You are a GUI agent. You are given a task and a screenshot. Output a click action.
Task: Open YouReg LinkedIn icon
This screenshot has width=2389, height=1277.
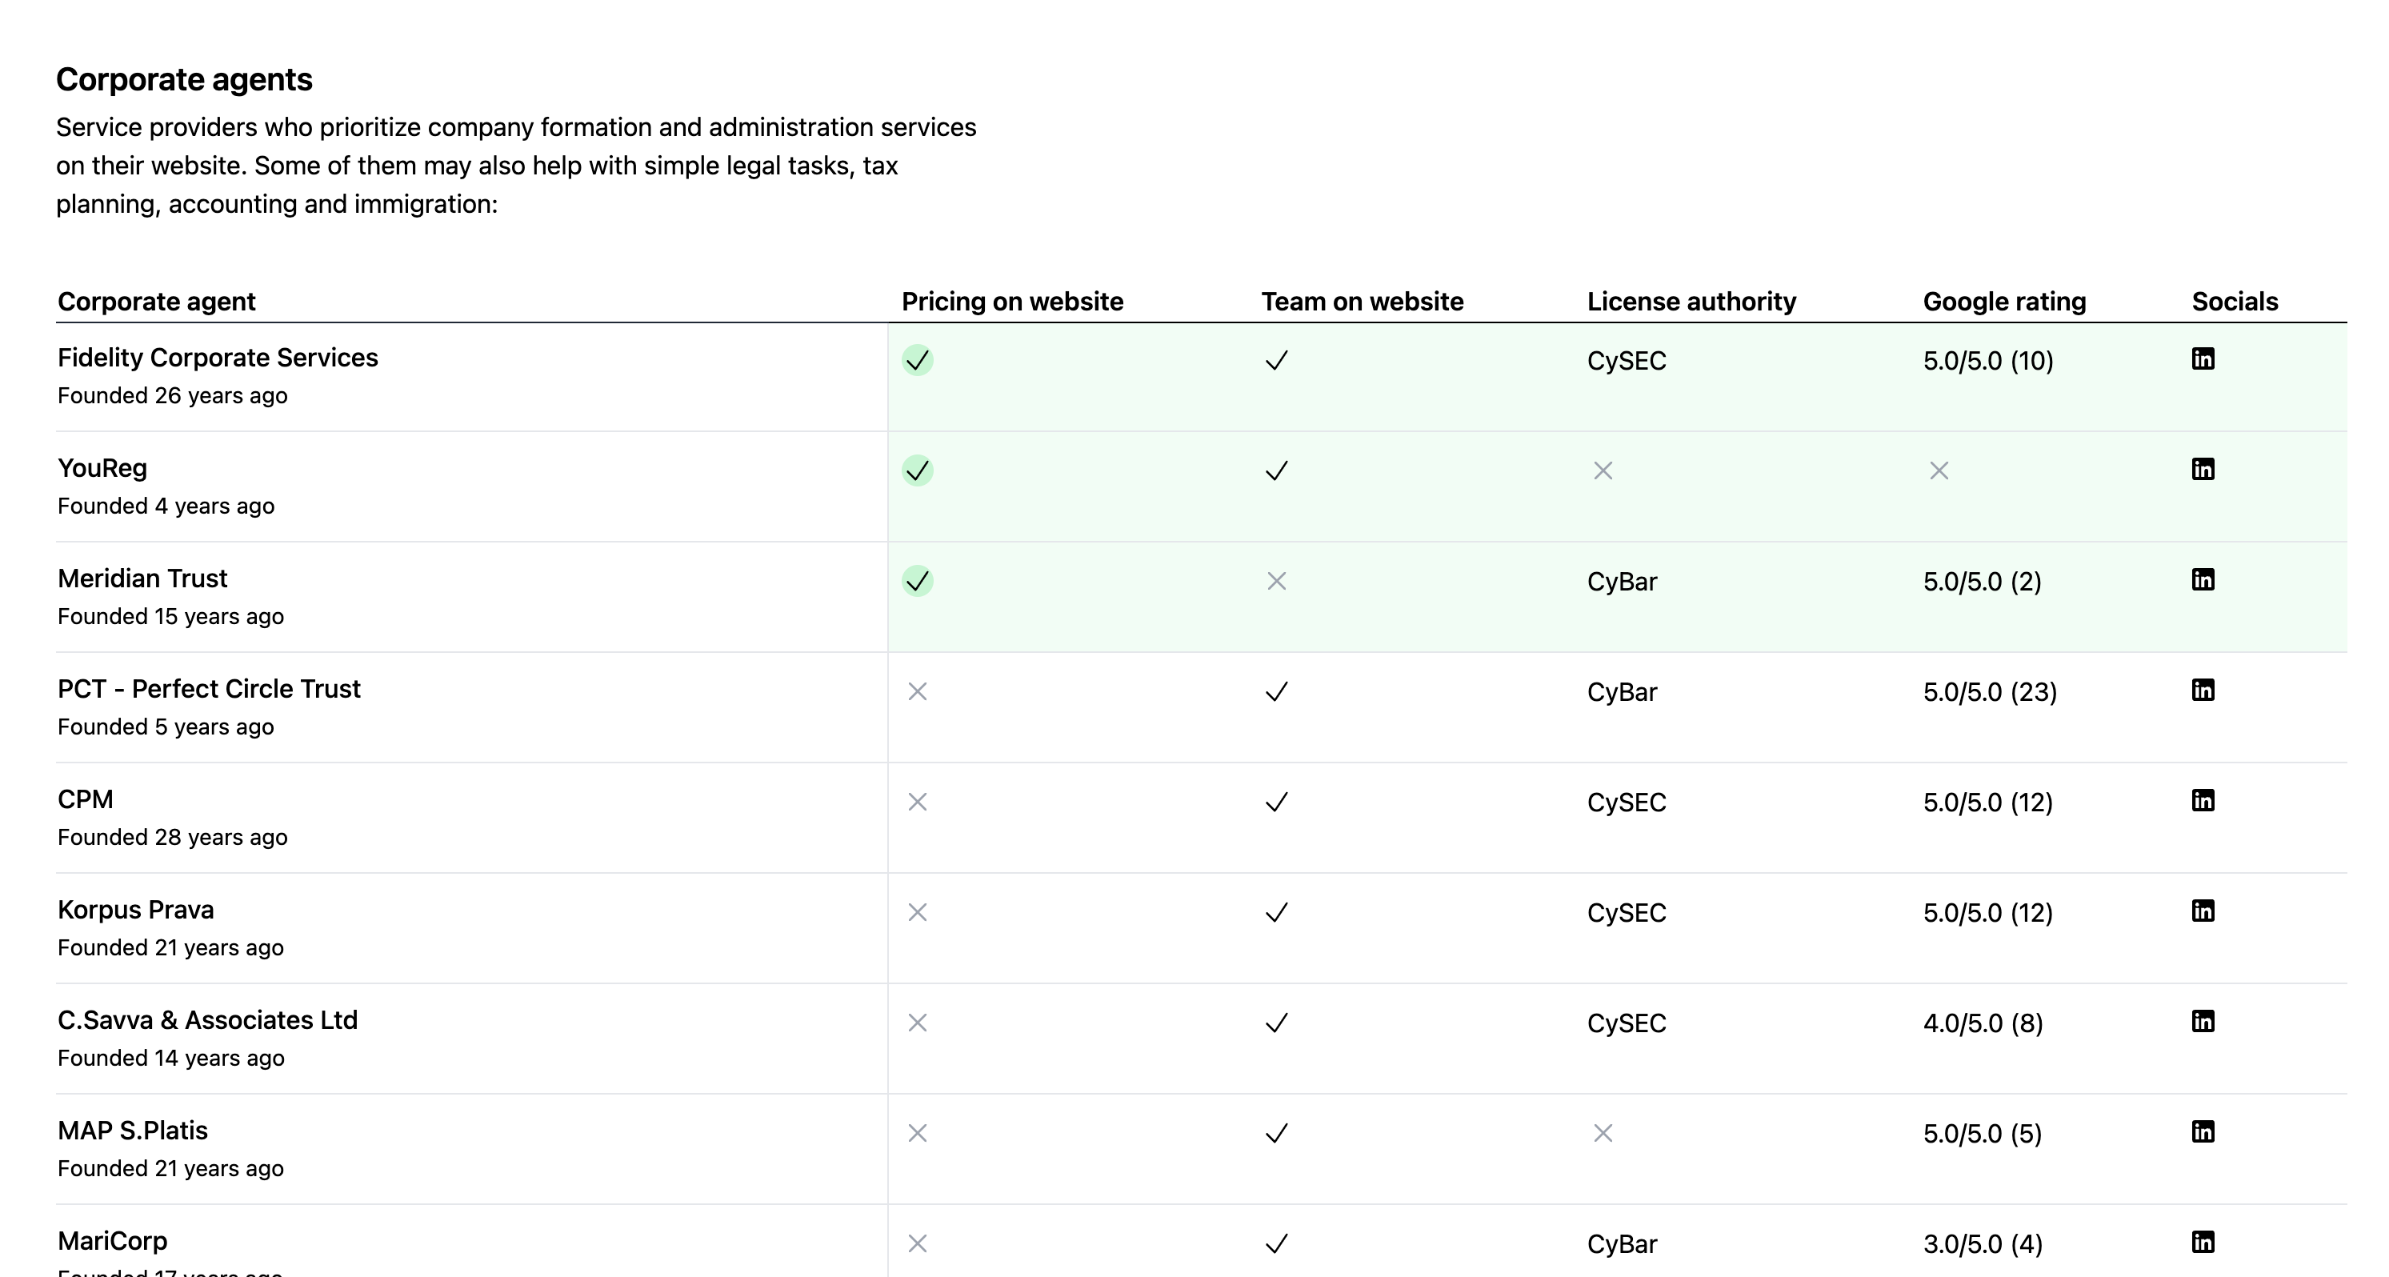[2203, 469]
